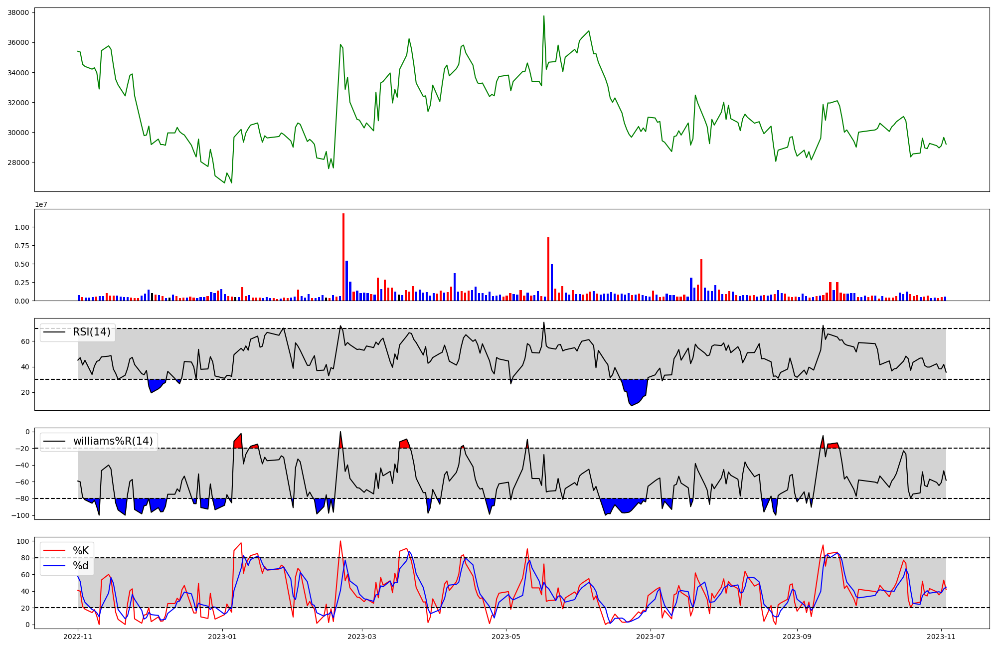Click the blue %d legend line
Image resolution: width=997 pixels, height=648 pixels.
click(x=54, y=566)
